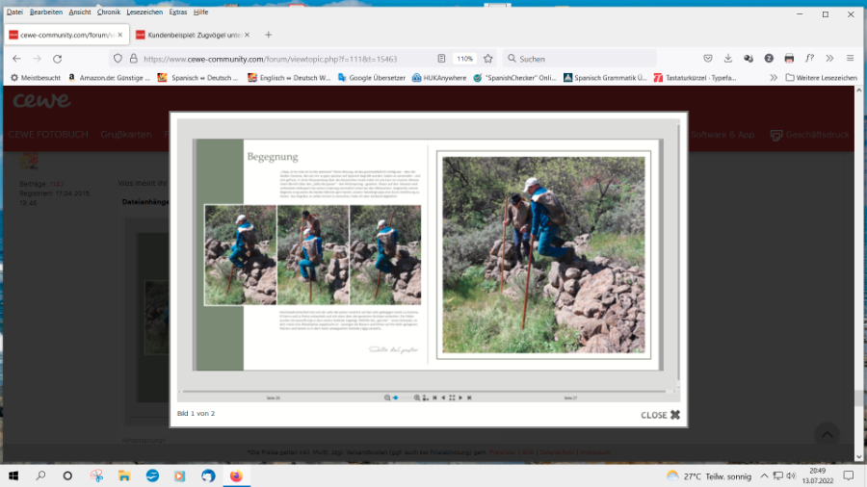Show site security padlock info
Viewport: 867px width, 487px height.
point(133,59)
